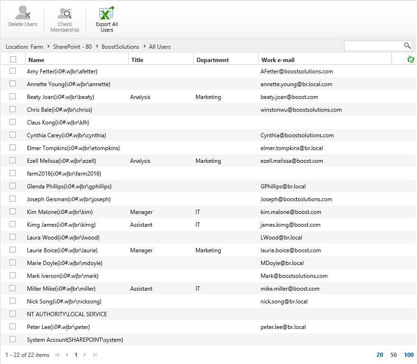This screenshot has width=417, height=364.
Task: Click the green refresh icon
Action: click(x=411, y=60)
